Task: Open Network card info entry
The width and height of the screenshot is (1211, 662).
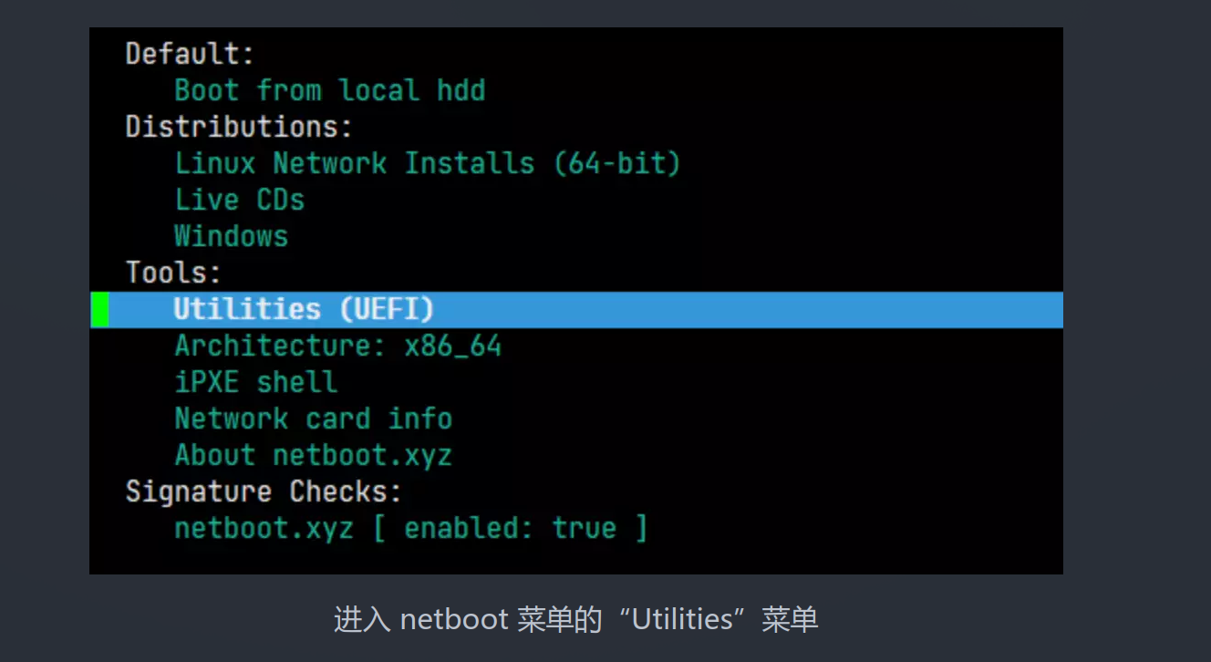Action: [313, 419]
